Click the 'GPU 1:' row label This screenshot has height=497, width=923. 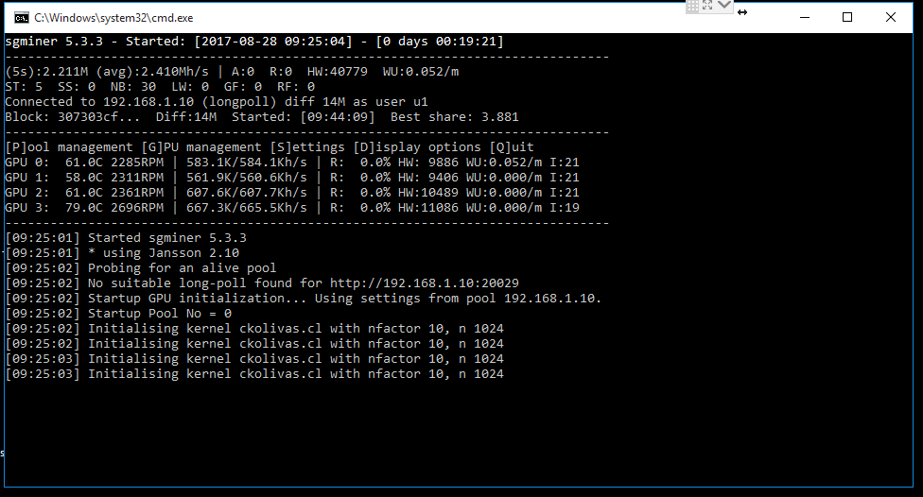[27, 177]
